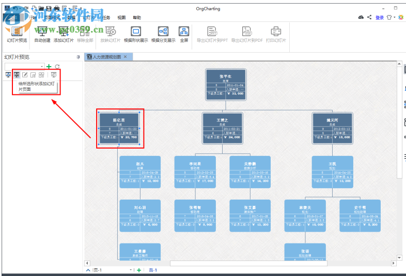The image size is (406, 276).
Task: Click 添加幻灯片 in the ribbon
Action: click(x=64, y=35)
